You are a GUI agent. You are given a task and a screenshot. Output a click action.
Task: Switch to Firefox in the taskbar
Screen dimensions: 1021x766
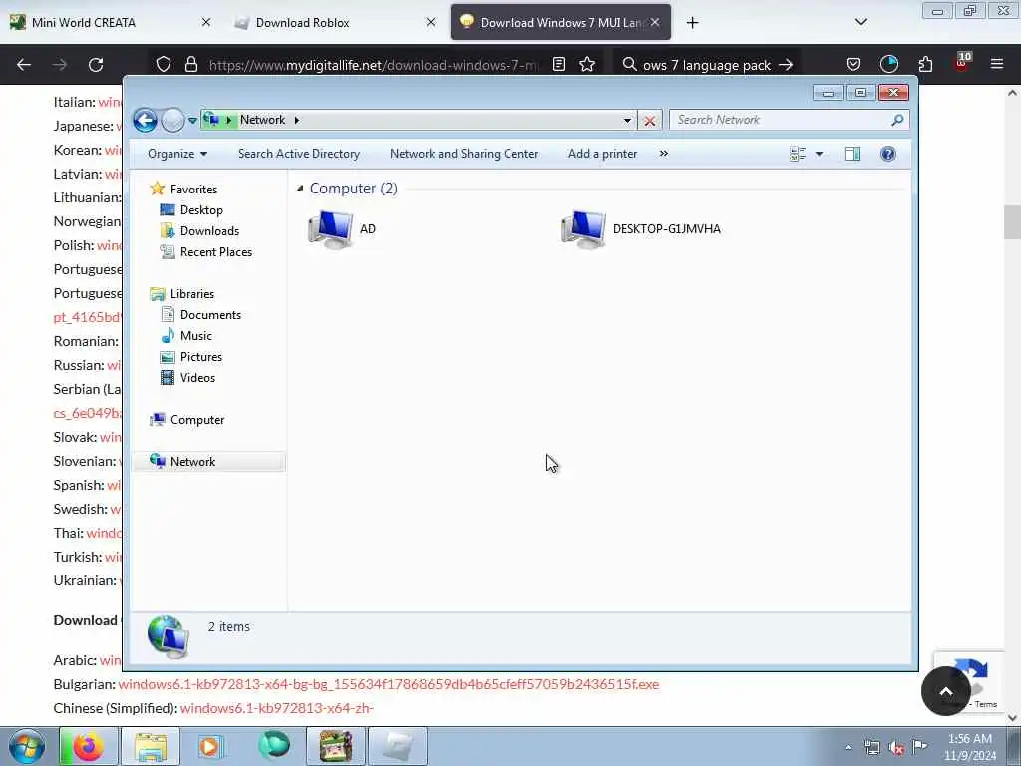pos(89,746)
